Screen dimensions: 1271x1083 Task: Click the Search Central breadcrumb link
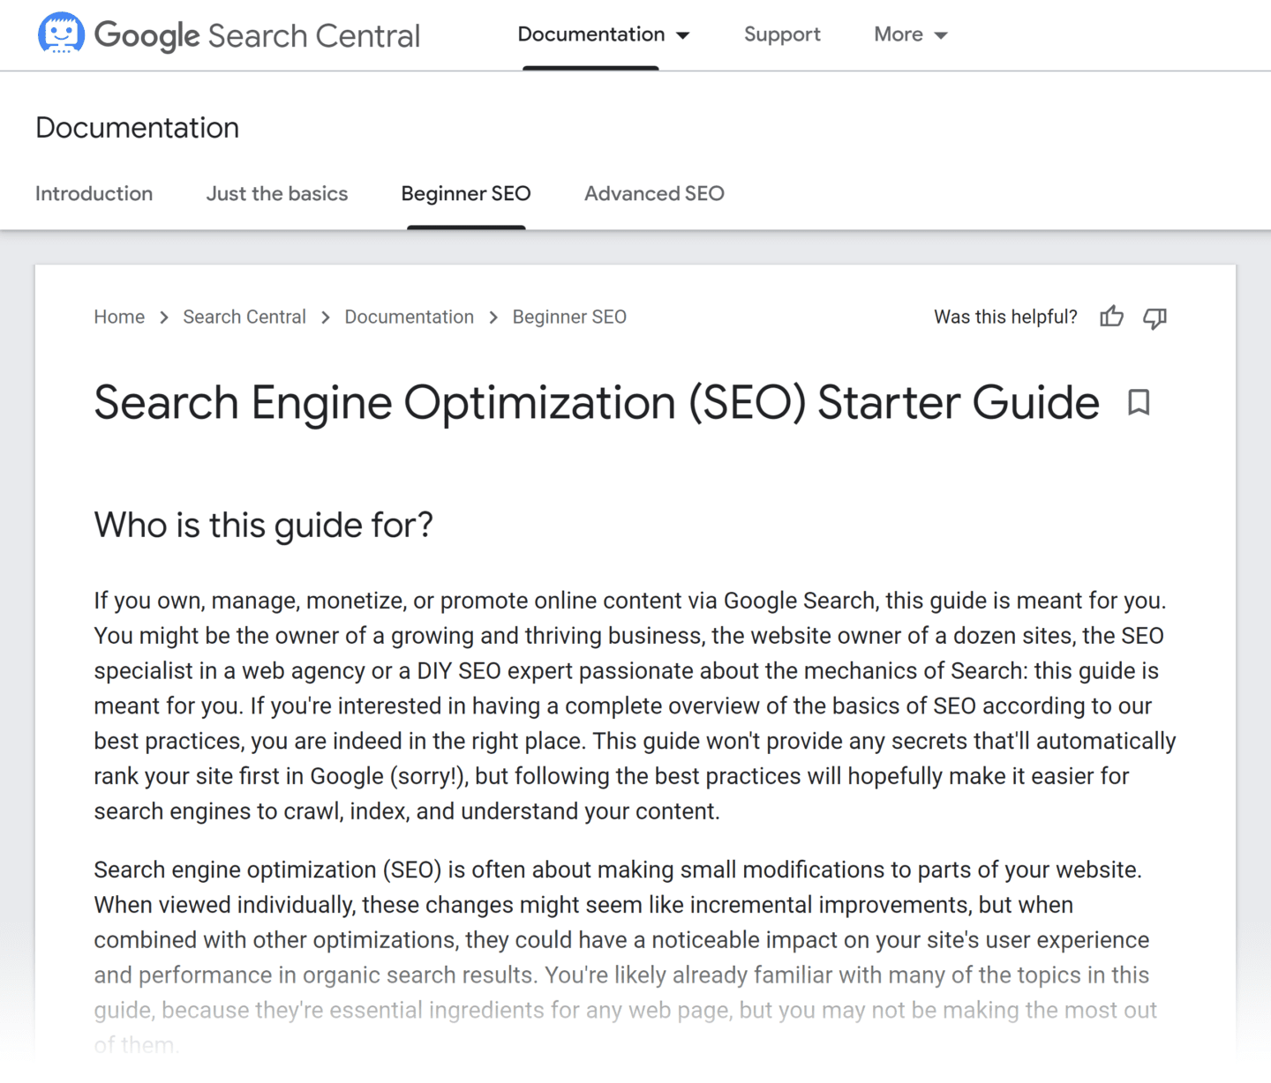point(244,317)
